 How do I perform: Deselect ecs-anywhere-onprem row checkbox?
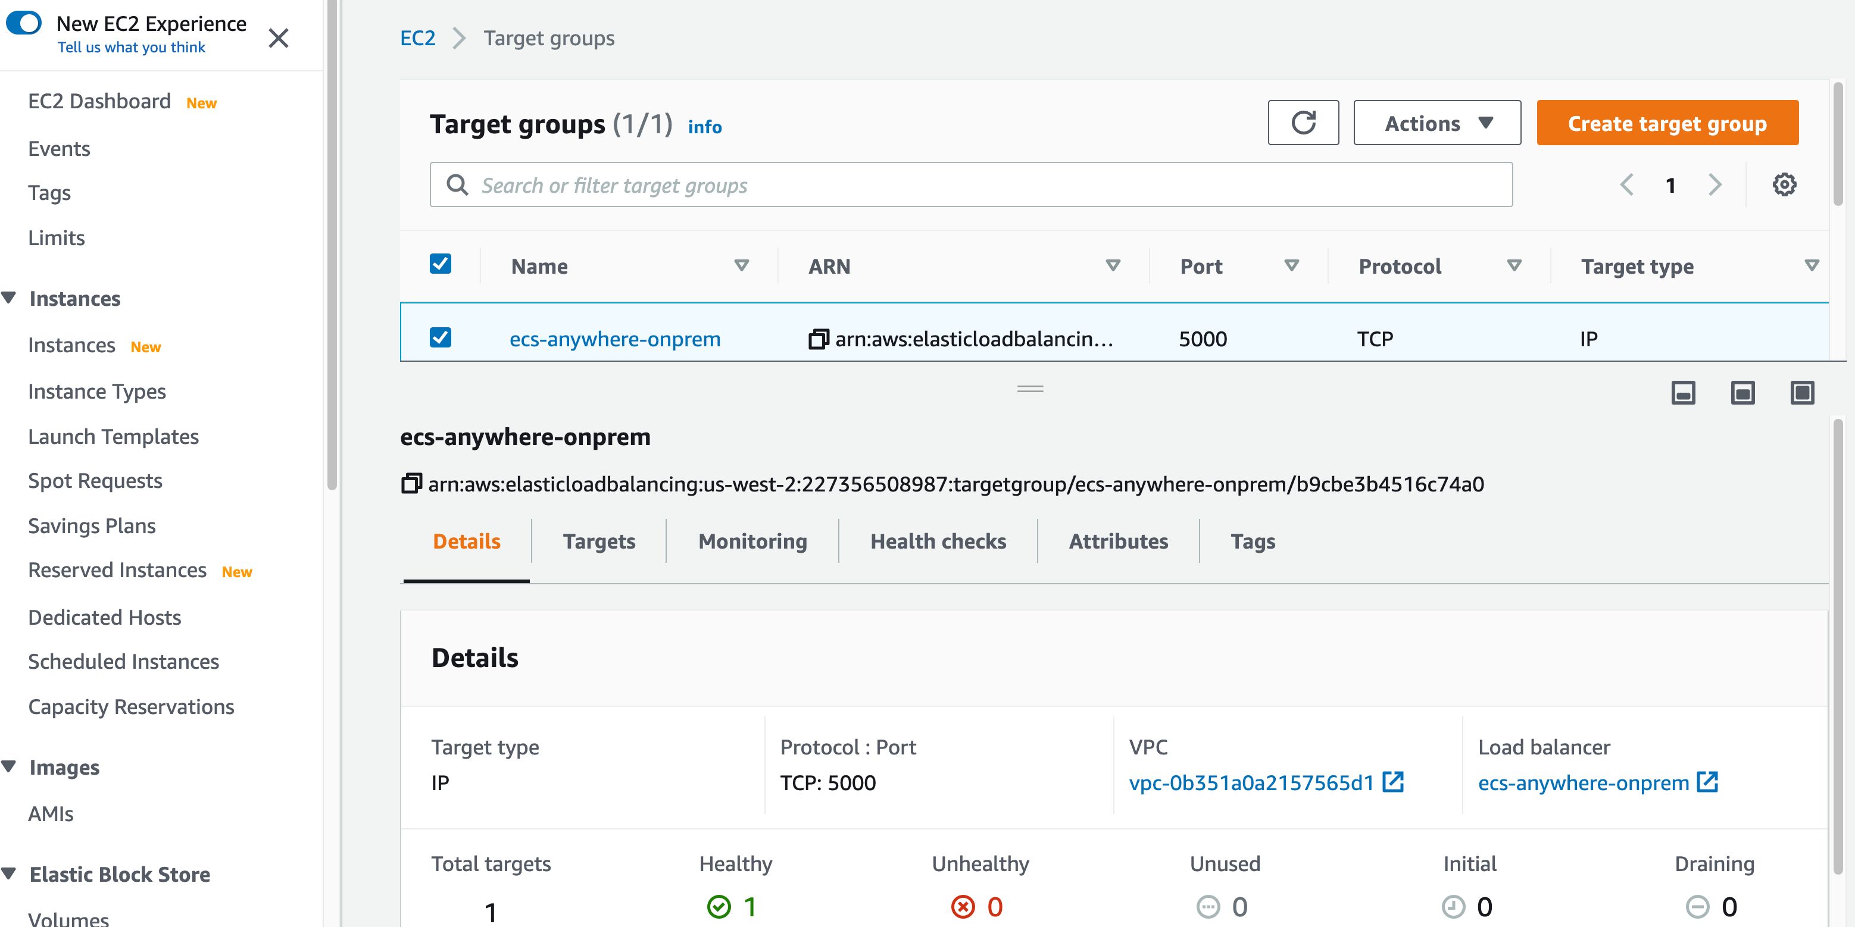coord(441,337)
